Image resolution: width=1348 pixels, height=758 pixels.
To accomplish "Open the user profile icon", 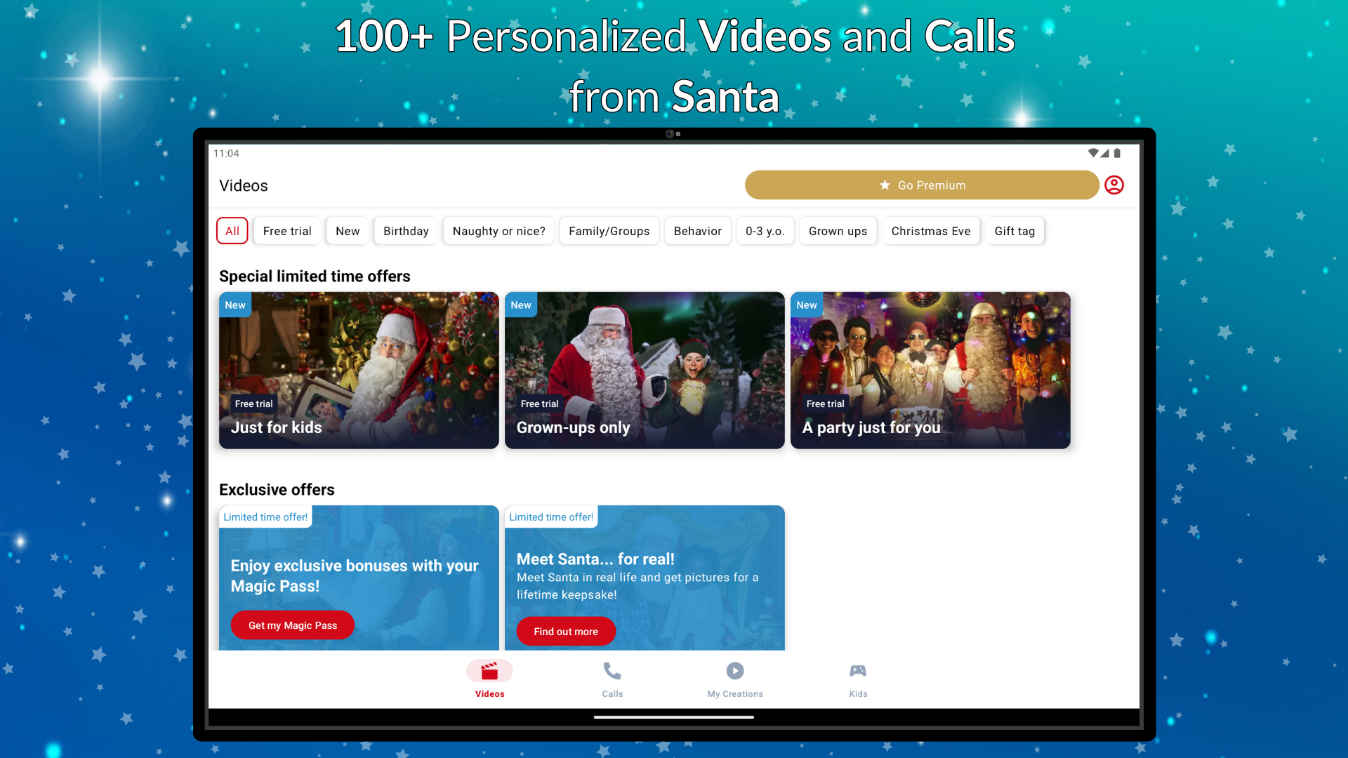I will click(1114, 185).
